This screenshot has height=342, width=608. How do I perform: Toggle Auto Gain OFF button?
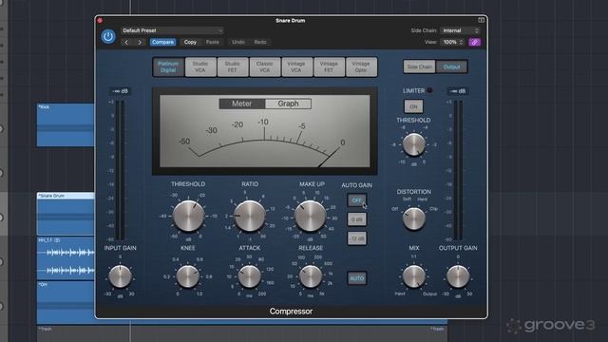(x=357, y=200)
